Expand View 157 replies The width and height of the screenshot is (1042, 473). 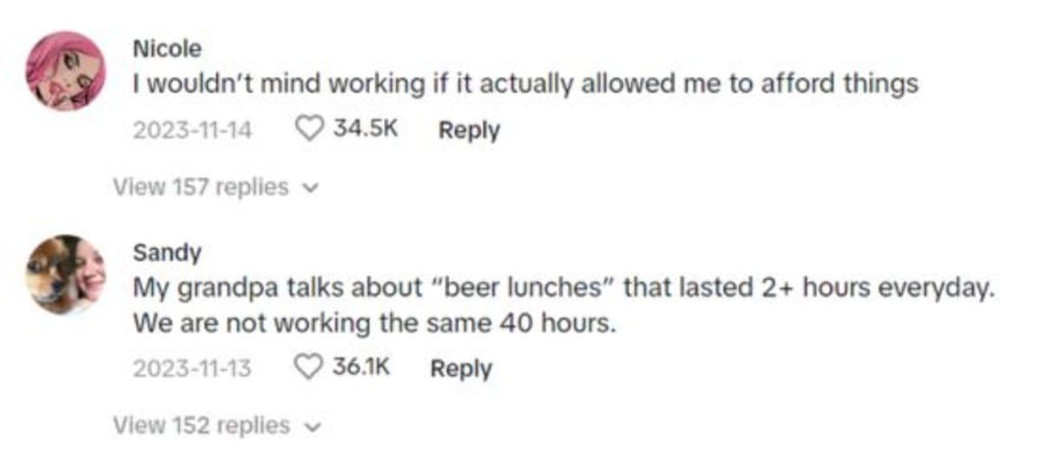(201, 187)
